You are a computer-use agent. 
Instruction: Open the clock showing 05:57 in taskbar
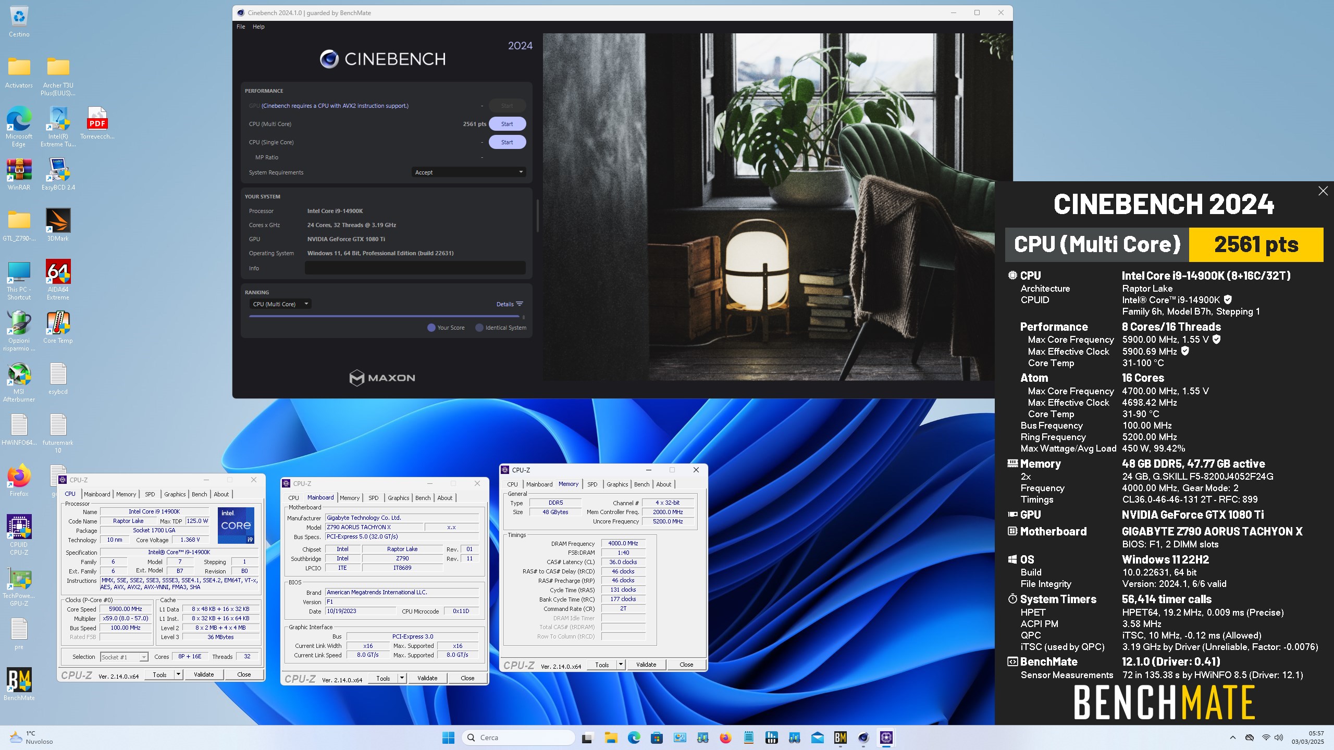click(x=1307, y=737)
